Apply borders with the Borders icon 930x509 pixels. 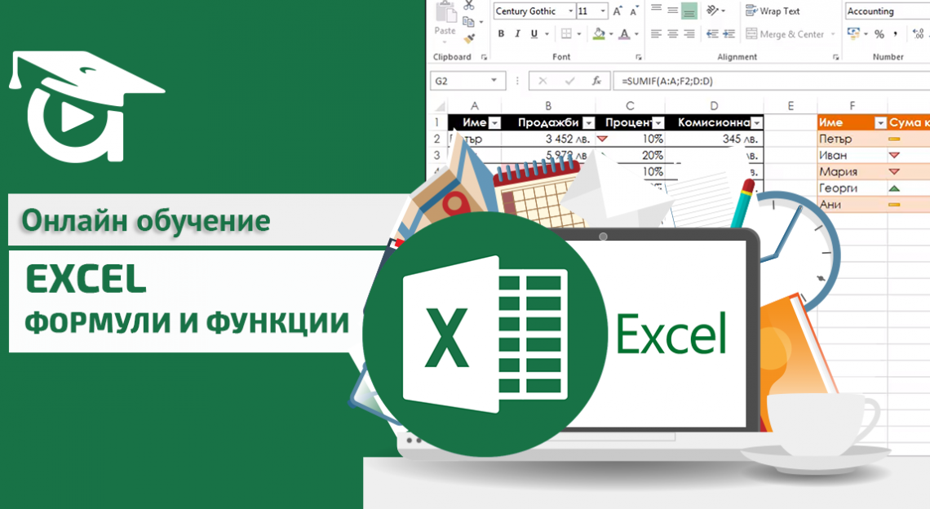point(566,33)
